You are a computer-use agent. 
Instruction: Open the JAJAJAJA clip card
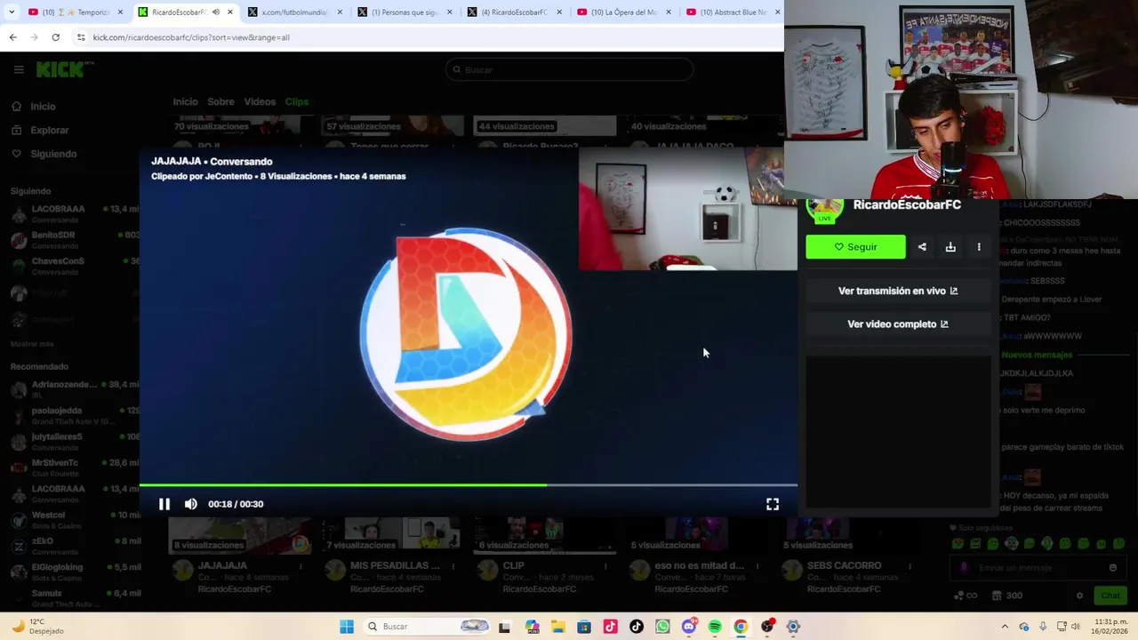(239, 556)
